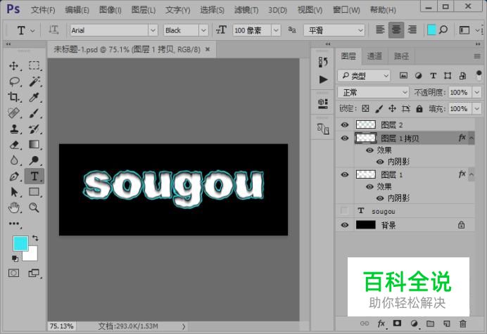Select the Rectangle shape tool
The image size is (487, 334).
pyautogui.click(x=34, y=192)
